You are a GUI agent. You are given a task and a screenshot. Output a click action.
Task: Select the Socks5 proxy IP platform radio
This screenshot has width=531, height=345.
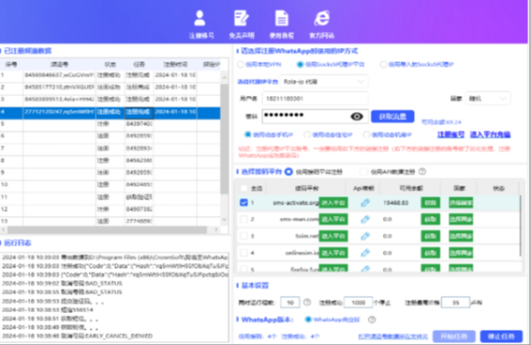click(300, 64)
